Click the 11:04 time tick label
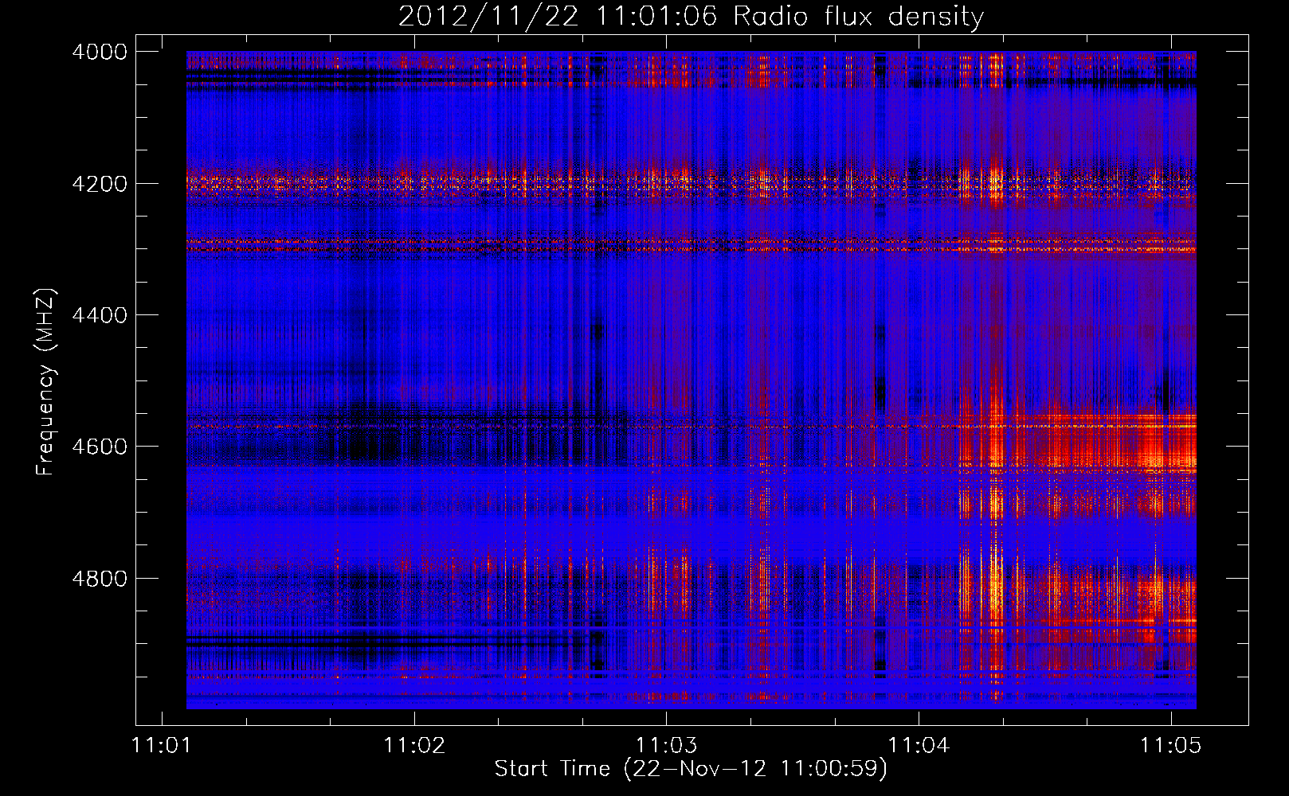Image resolution: width=1289 pixels, height=796 pixels. 919,745
